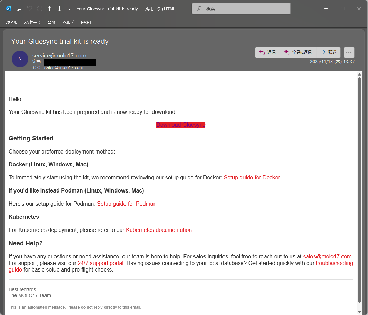Click the scrollbar down arrow
The image size is (368, 315).
point(359,312)
